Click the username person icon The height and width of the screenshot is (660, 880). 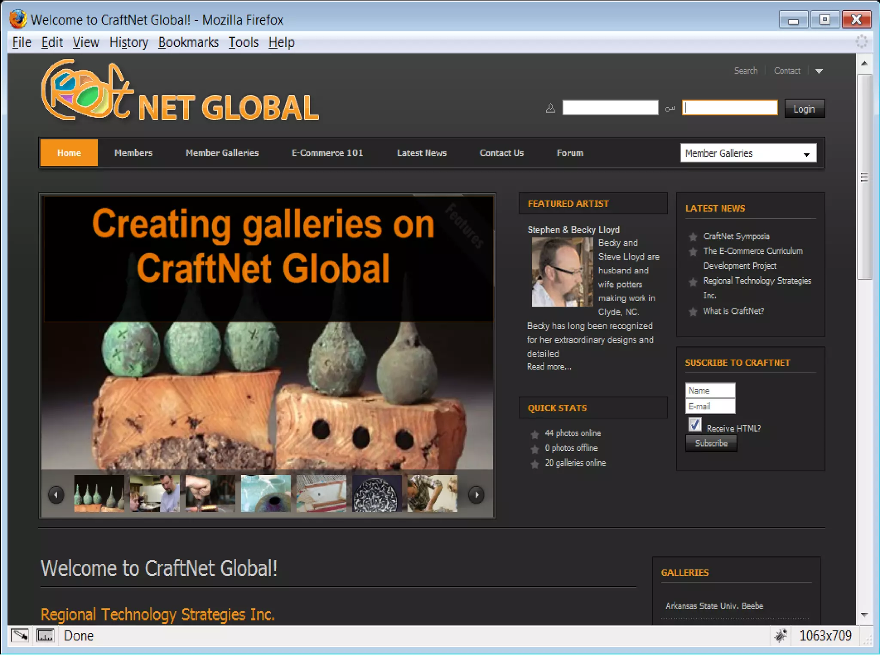pyautogui.click(x=550, y=108)
